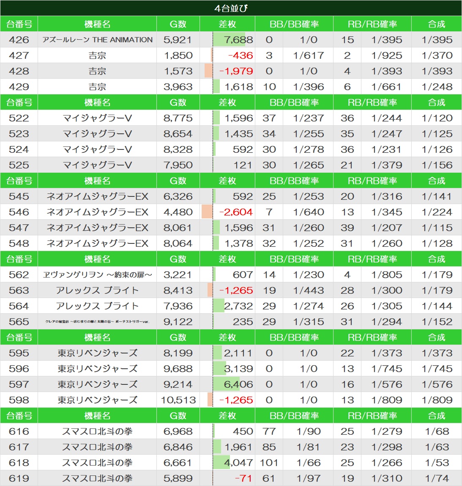Select machine number 617
This screenshot has height=486, width=462.
(19, 447)
